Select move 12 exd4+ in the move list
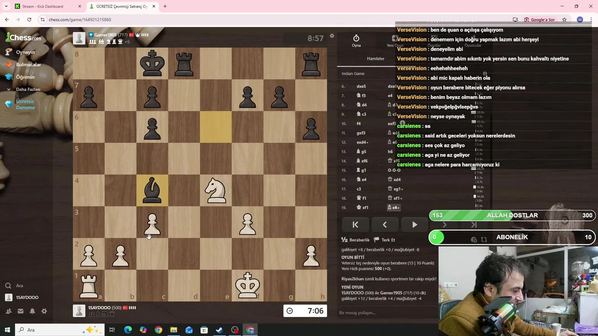This screenshot has height=336, width=598. pos(363,142)
